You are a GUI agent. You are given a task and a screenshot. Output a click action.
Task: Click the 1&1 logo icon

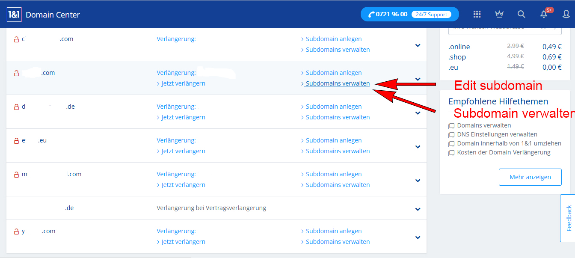point(14,15)
